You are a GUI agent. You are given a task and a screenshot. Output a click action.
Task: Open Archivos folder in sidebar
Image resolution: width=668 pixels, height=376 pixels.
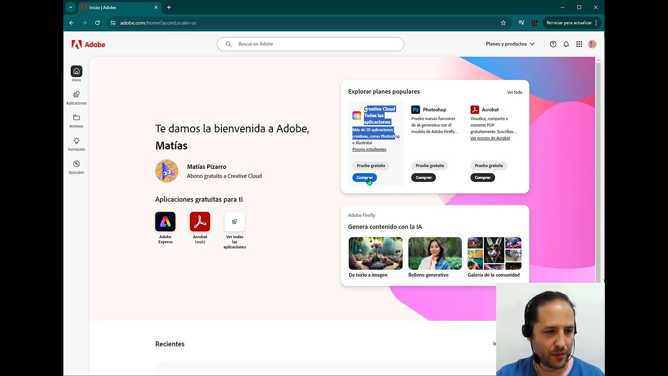point(76,118)
